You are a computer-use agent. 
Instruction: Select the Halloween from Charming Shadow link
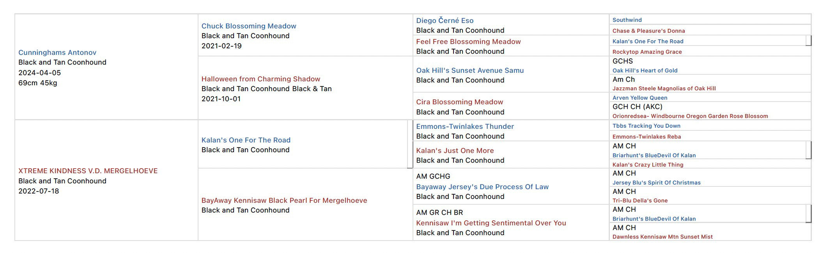click(260, 79)
